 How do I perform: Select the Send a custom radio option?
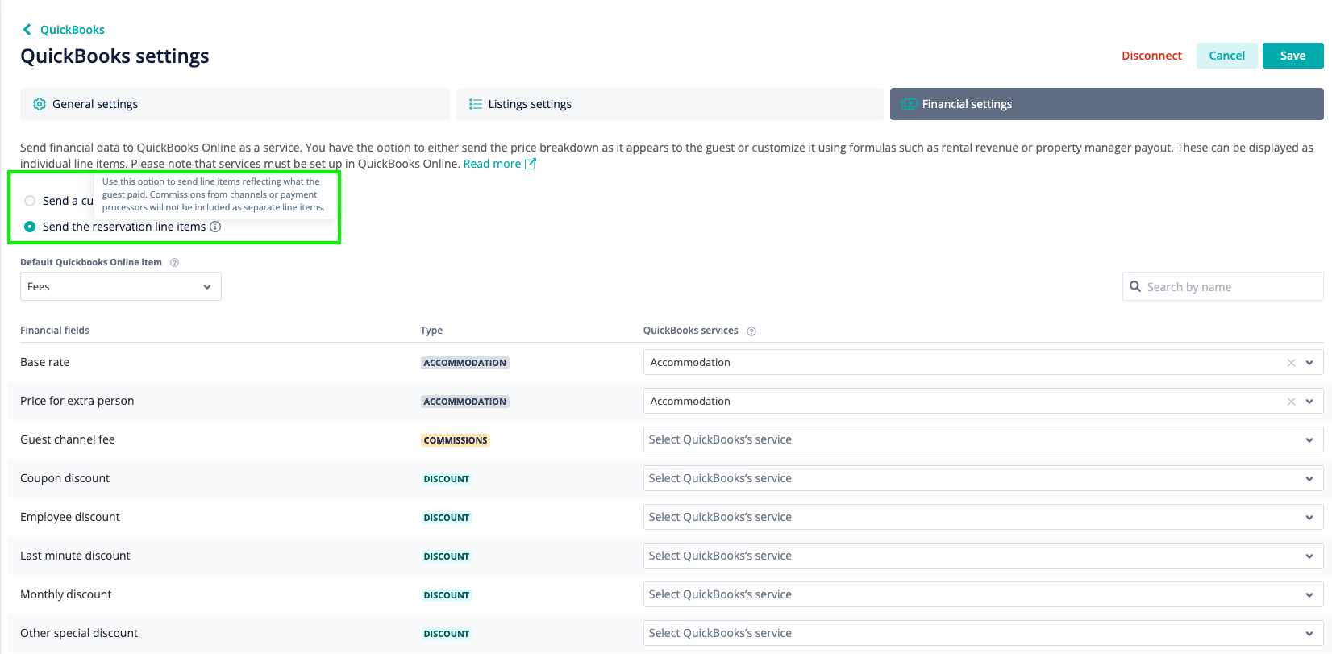coord(30,201)
